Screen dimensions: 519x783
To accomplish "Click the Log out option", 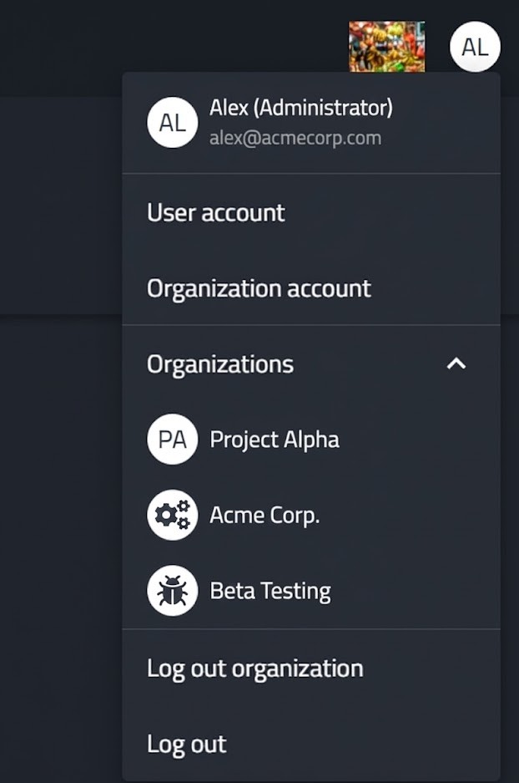I will (x=311, y=744).
